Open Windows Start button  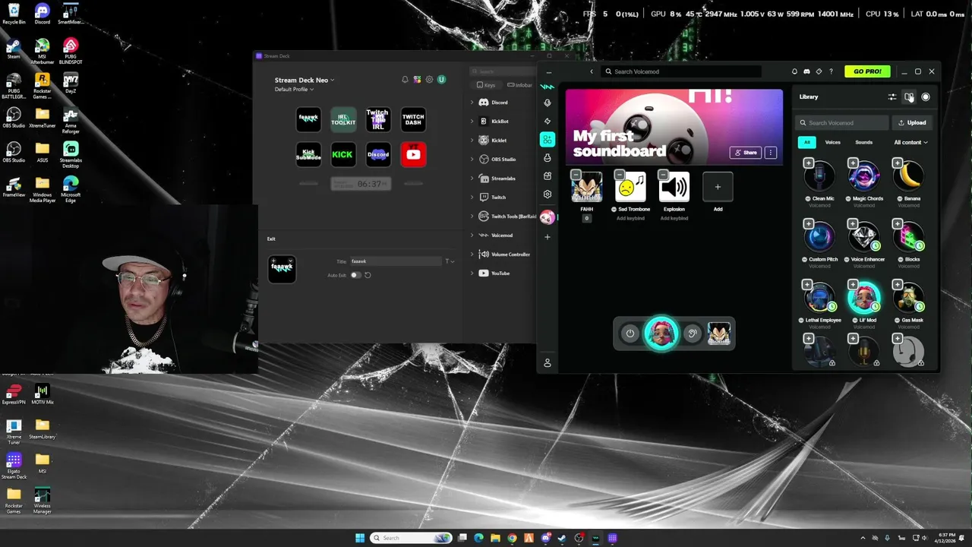(x=360, y=538)
